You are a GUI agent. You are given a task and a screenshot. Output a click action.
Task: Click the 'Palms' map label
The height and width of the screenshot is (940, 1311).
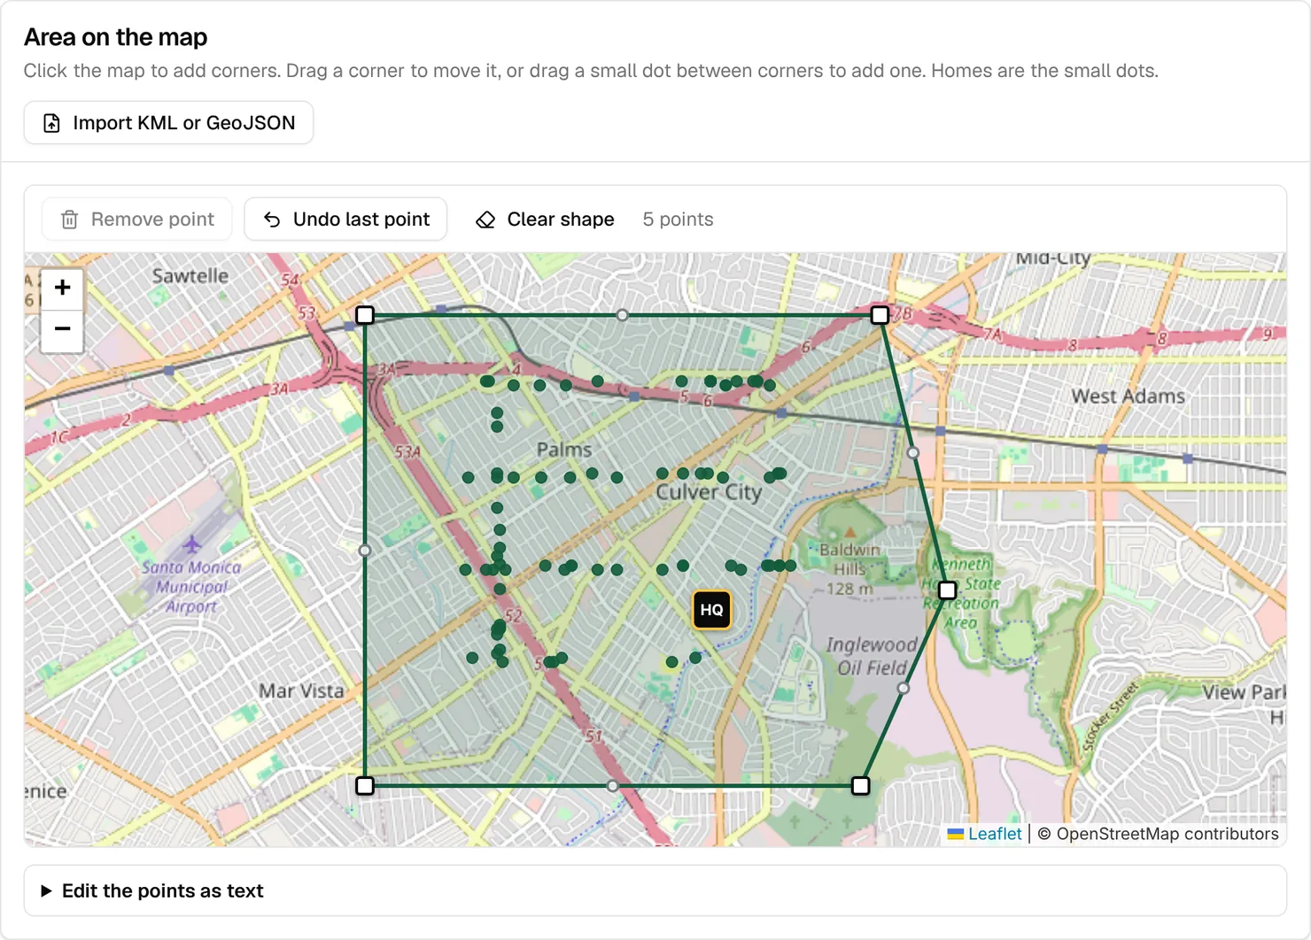564,450
